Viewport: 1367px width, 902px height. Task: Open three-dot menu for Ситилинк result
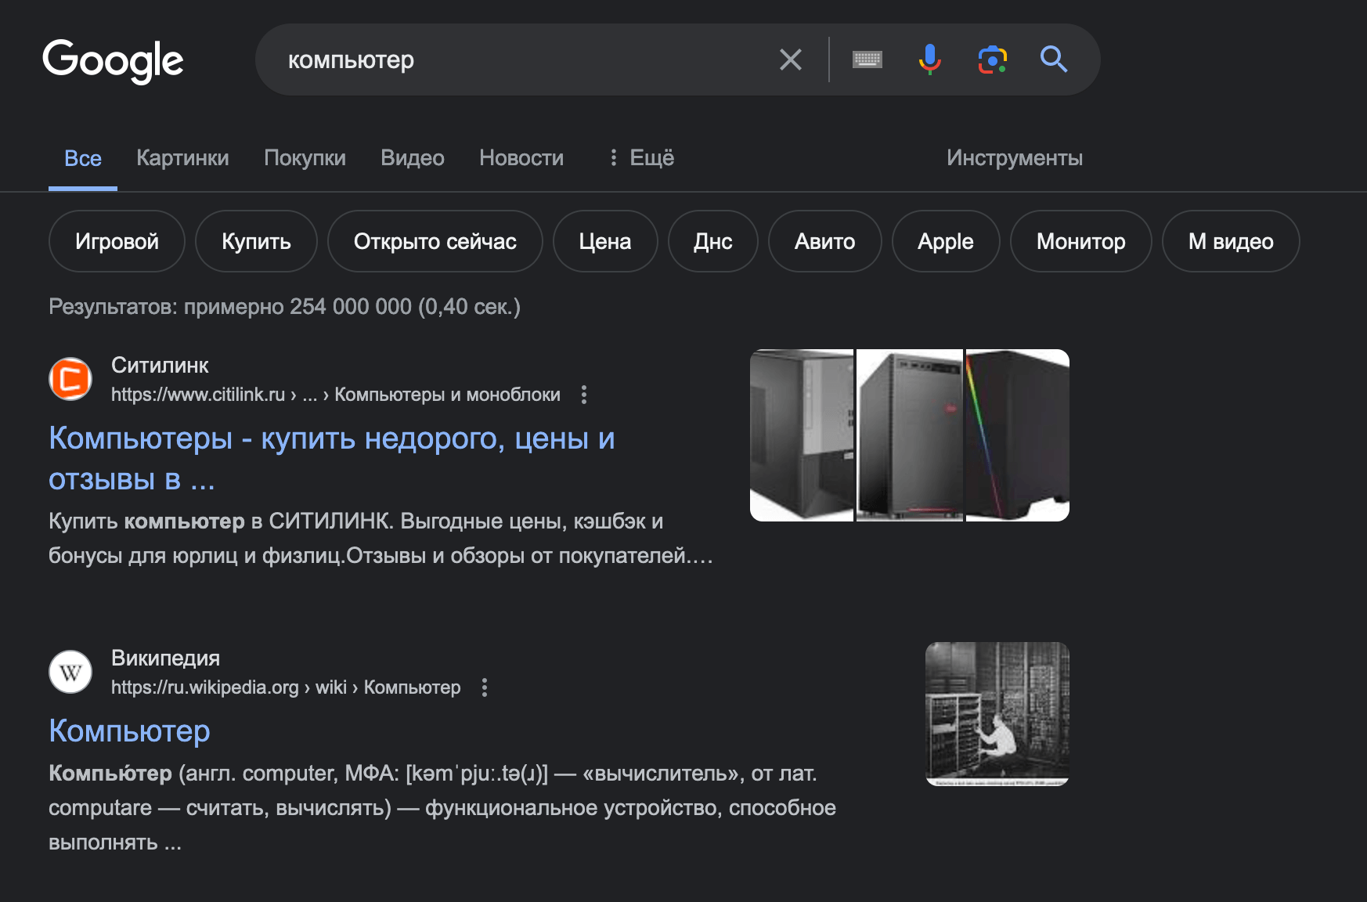coord(584,395)
